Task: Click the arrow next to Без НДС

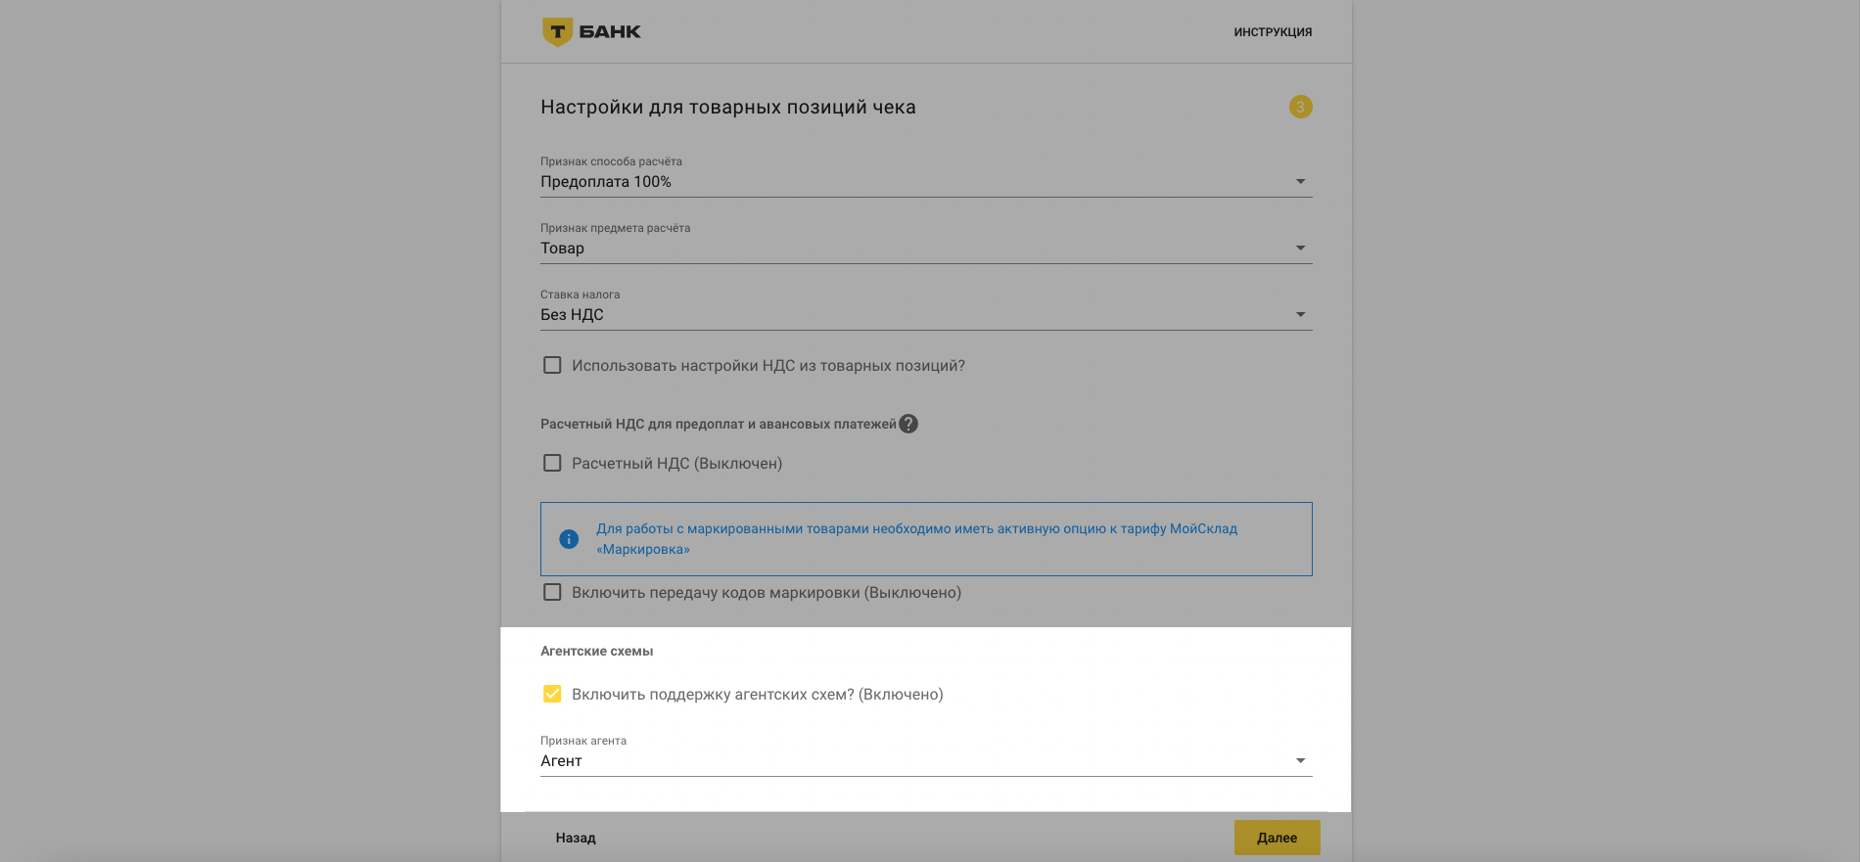Action: 1300,315
